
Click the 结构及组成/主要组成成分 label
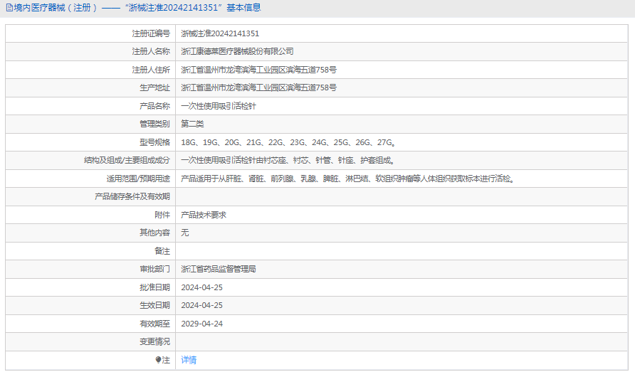(x=127, y=160)
